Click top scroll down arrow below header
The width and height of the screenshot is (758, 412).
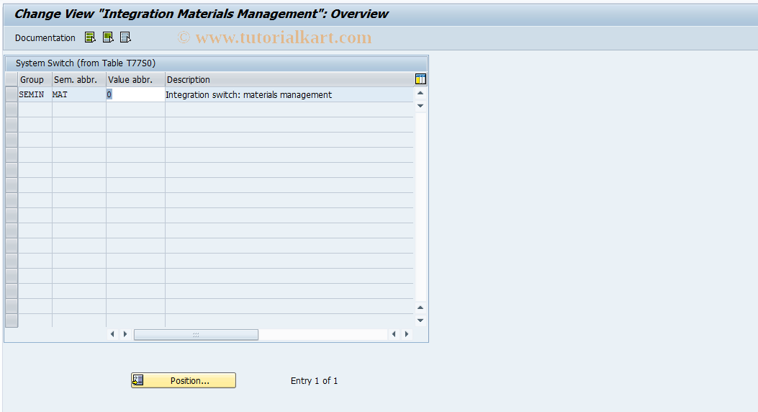pyautogui.click(x=420, y=105)
